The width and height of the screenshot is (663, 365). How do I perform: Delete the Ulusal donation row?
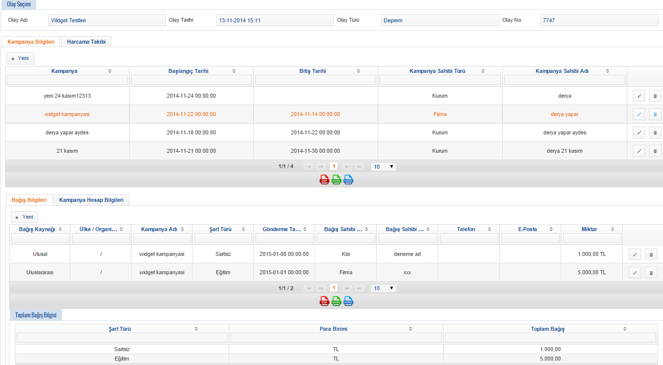tap(651, 254)
